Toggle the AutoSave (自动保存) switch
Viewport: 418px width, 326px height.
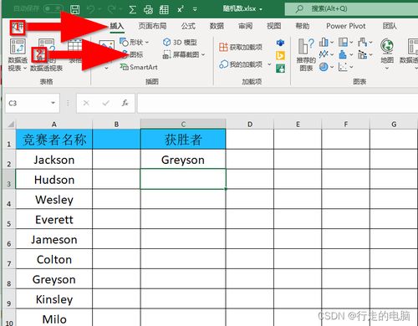coord(53,8)
